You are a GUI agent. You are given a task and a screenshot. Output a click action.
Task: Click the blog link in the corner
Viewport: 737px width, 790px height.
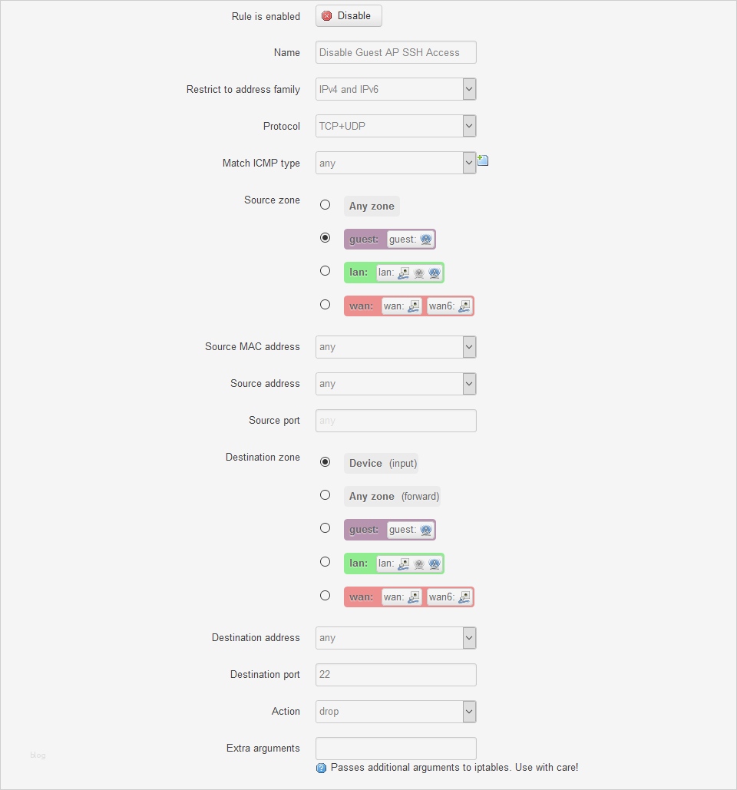tap(38, 755)
